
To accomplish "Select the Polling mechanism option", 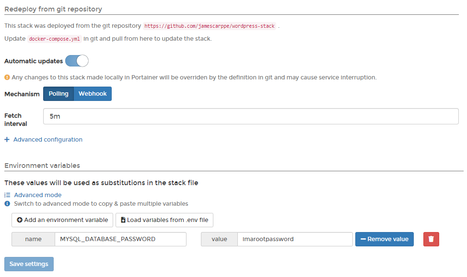I will click(x=58, y=94).
